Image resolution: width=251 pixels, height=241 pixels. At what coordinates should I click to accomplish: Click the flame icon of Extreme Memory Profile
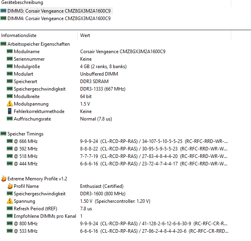(x=4, y=178)
